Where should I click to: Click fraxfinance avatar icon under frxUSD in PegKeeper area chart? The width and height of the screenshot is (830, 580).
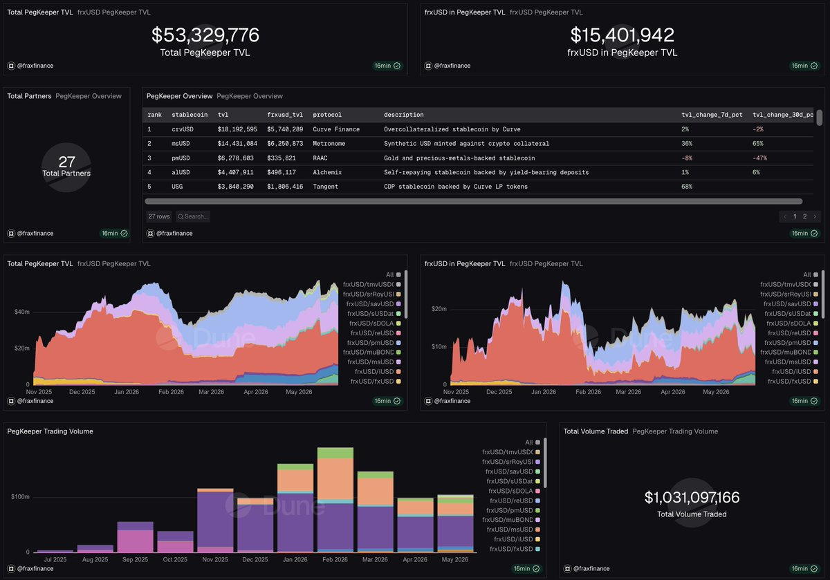[428, 401]
